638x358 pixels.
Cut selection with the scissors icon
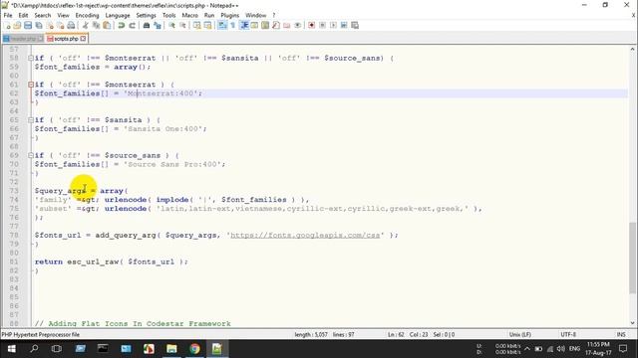point(86,25)
